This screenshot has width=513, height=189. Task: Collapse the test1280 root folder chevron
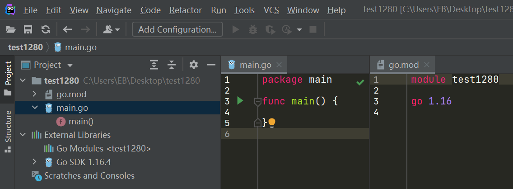[22, 81]
